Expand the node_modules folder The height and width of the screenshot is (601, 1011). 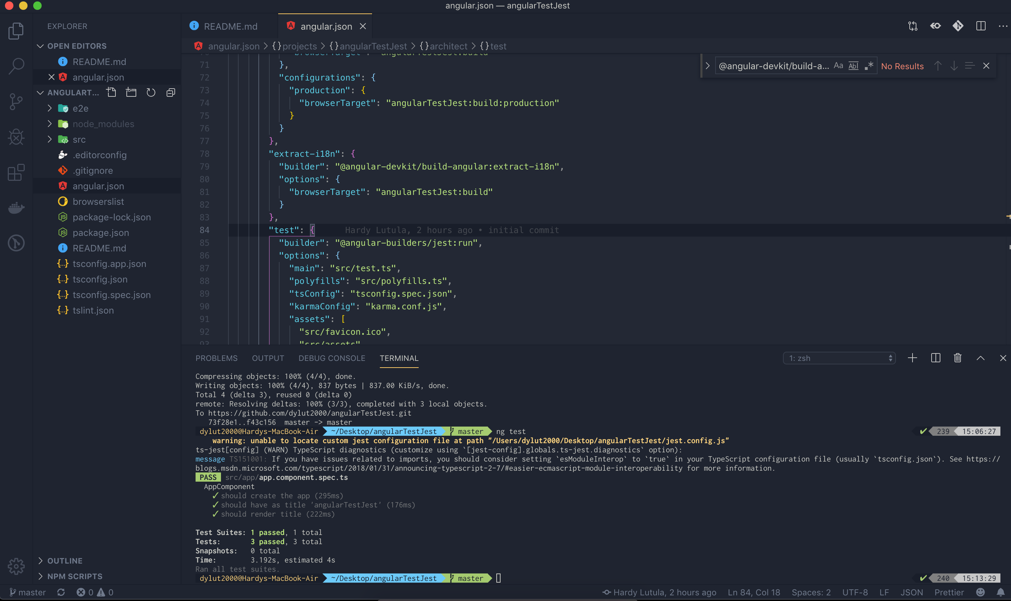49,124
